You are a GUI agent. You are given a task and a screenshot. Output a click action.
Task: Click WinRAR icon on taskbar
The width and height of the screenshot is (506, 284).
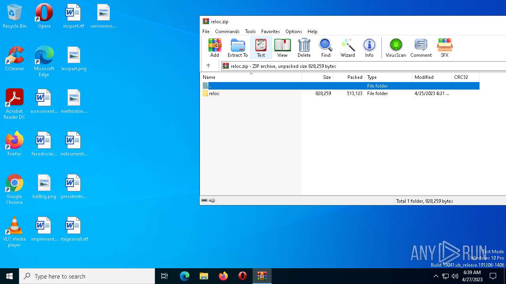point(262,276)
